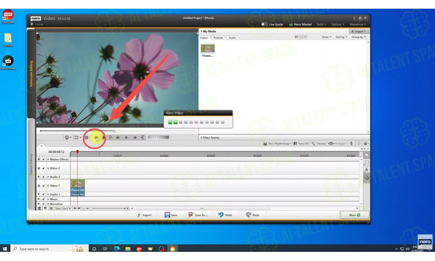Image resolution: width=435 pixels, height=261 pixels.
Task: Open Nero Start desktop shortcut
Action: click(x=8, y=17)
